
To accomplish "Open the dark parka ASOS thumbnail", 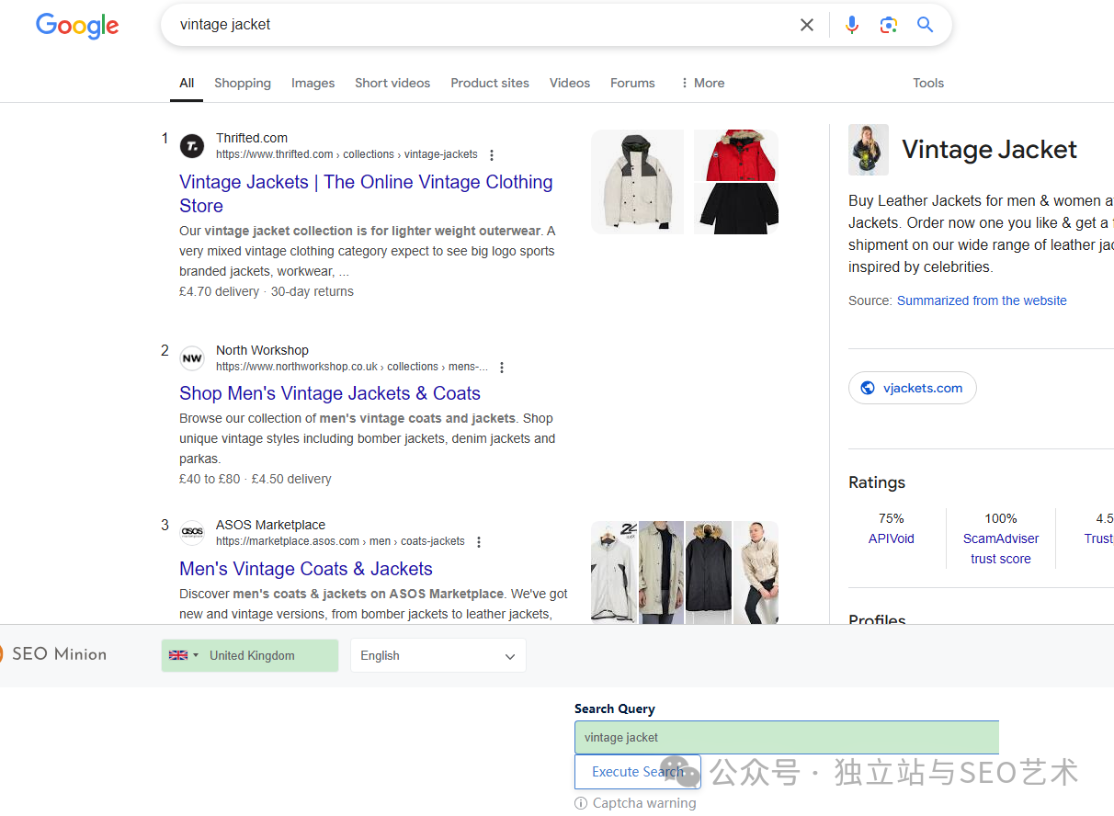I will click(709, 572).
